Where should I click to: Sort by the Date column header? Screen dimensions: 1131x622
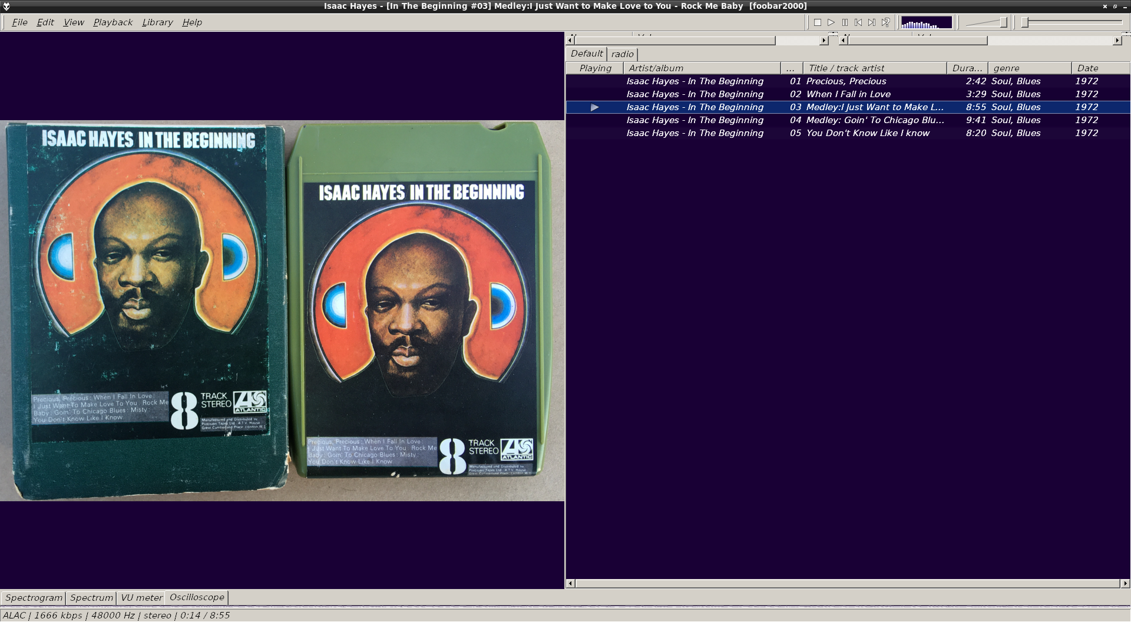[x=1101, y=68]
